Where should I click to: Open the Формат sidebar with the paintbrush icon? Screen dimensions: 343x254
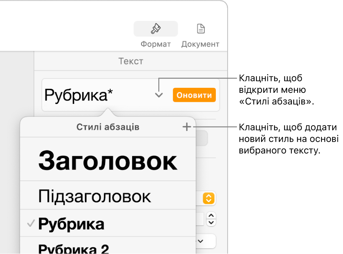point(156,29)
